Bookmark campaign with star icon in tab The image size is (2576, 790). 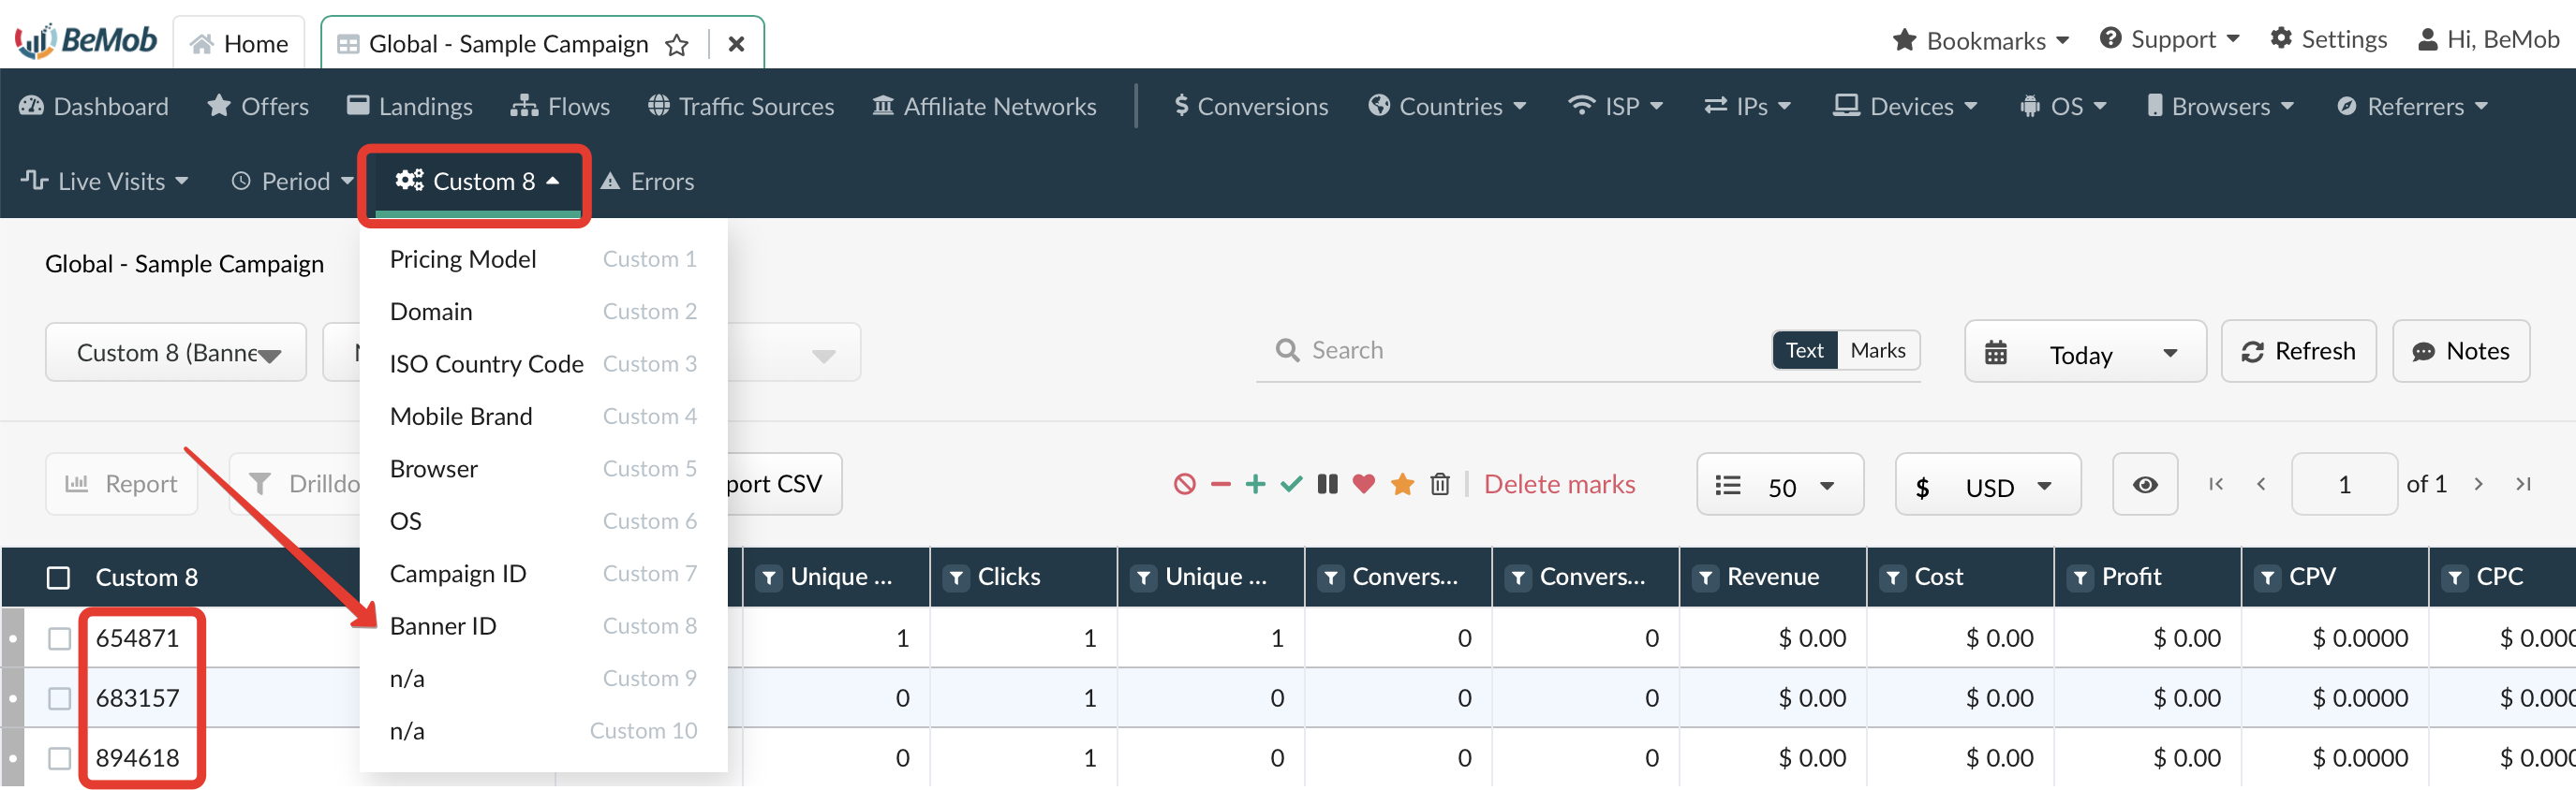click(x=677, y=45)
